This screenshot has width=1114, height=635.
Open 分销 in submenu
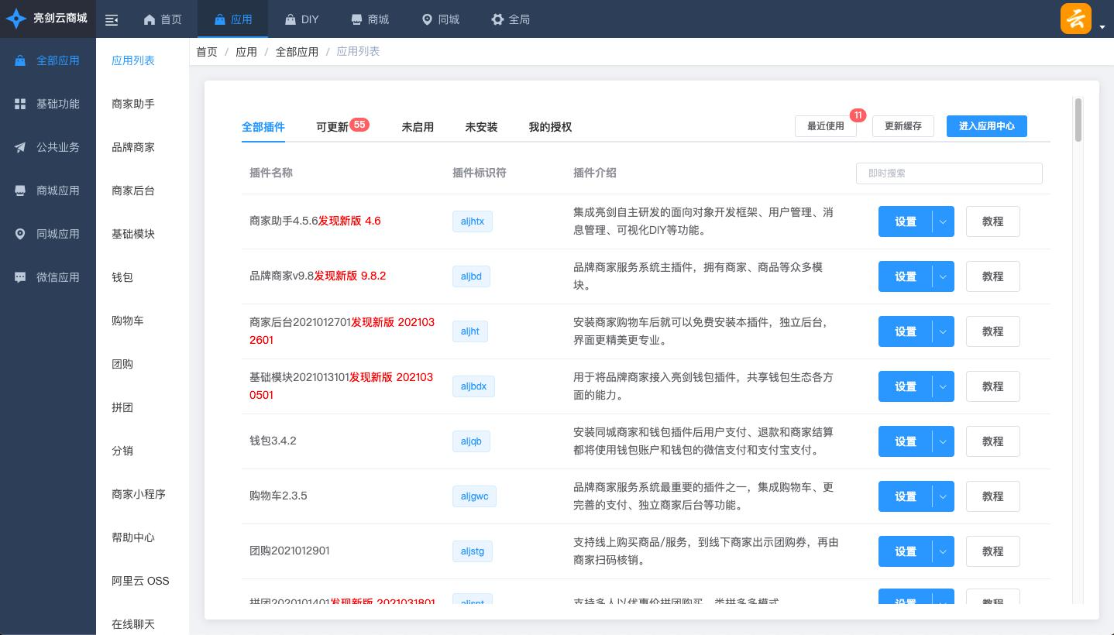(122, 451)
